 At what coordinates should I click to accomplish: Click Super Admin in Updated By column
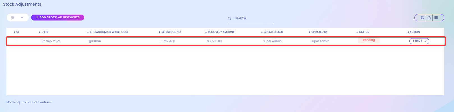pos(320,41)
